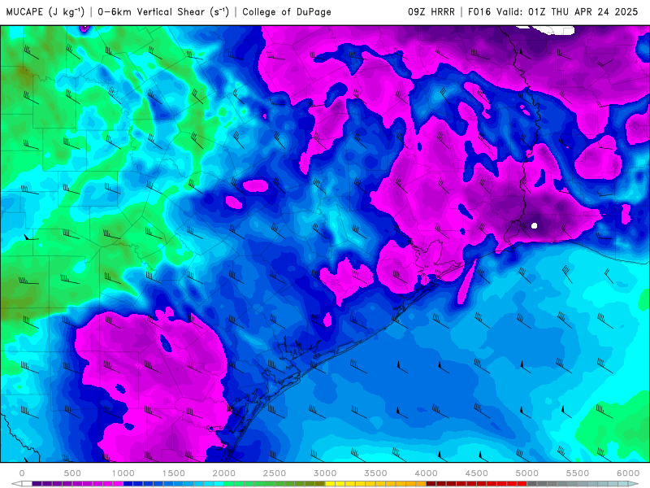
Task: Click the 1000 label on the color scale
Action: pyautogui.click(x=123, y=473)
